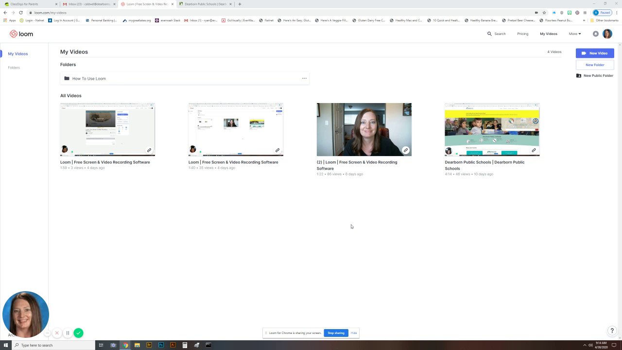Open the Other bookmarks folder
Image resolution: width=622 pixels, height=350 pixels.
[604, 20]
